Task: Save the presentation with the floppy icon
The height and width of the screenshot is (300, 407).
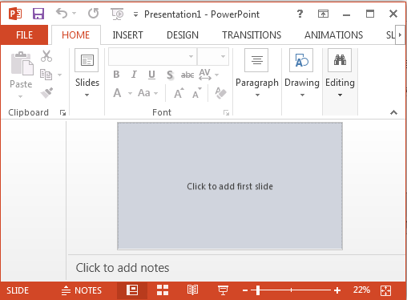Action: pyautogui.click(x=38, y=14)
